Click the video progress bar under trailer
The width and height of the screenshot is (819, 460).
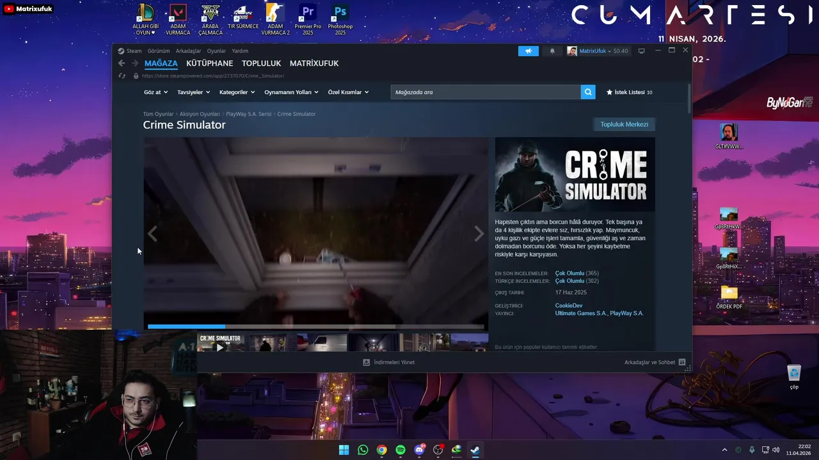point(315,326)
